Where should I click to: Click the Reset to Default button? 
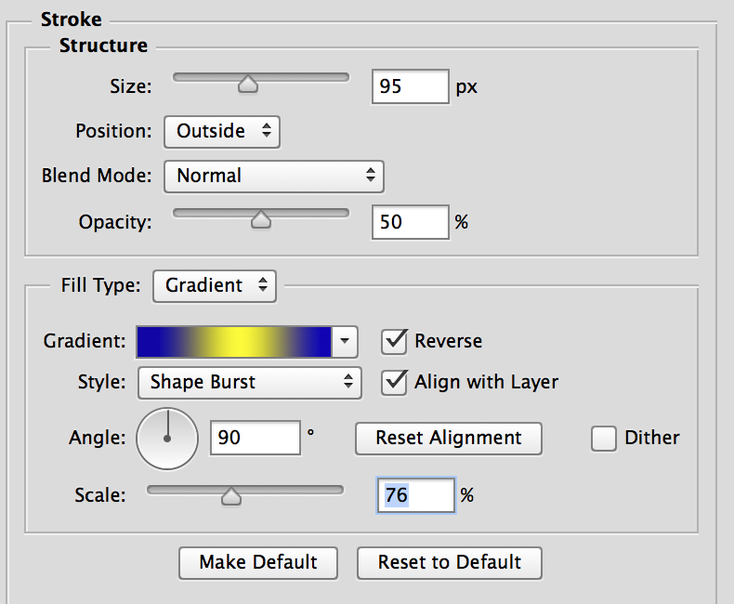tap(450, 563)
